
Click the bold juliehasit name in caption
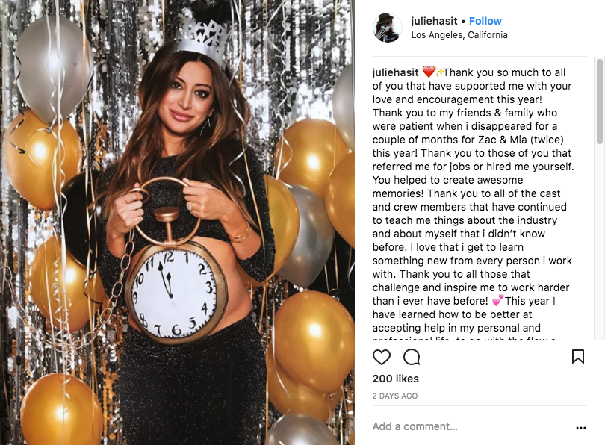(395, 72)
